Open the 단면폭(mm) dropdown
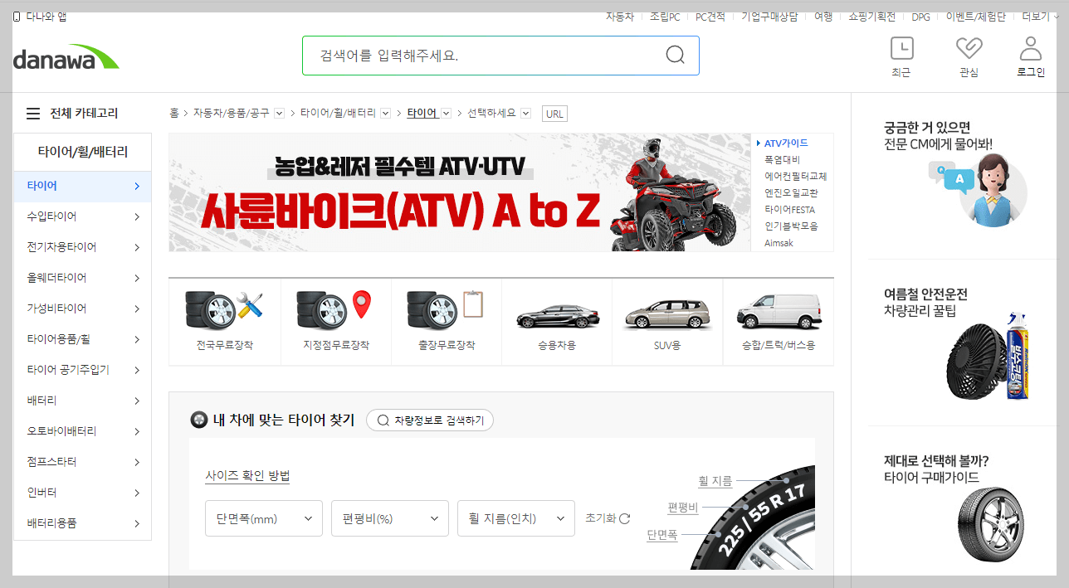 pyautogui.click(x=263, y=518)
